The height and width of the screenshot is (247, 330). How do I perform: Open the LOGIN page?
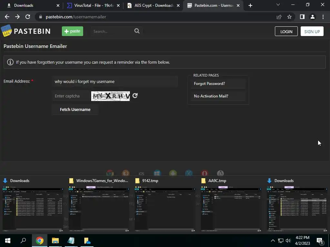(x=286, y=31)
